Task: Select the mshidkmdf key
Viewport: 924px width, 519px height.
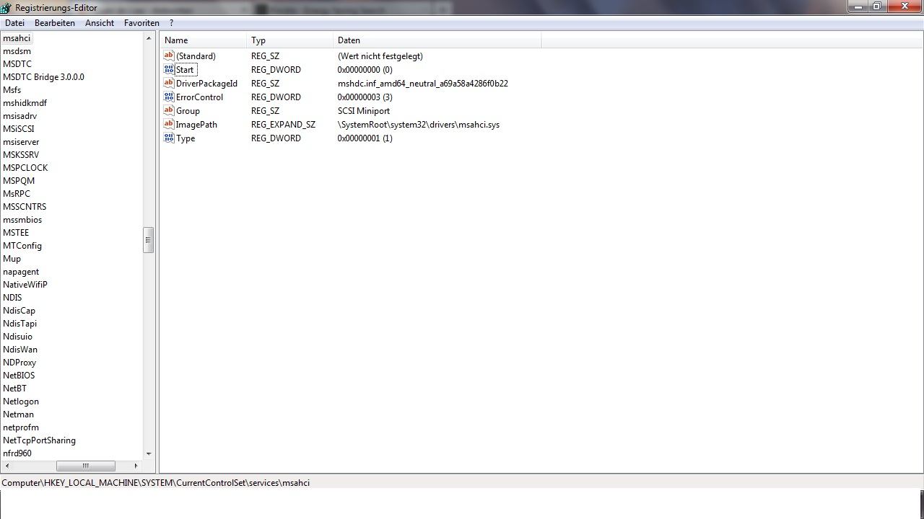Action: [x=25, y=103]
